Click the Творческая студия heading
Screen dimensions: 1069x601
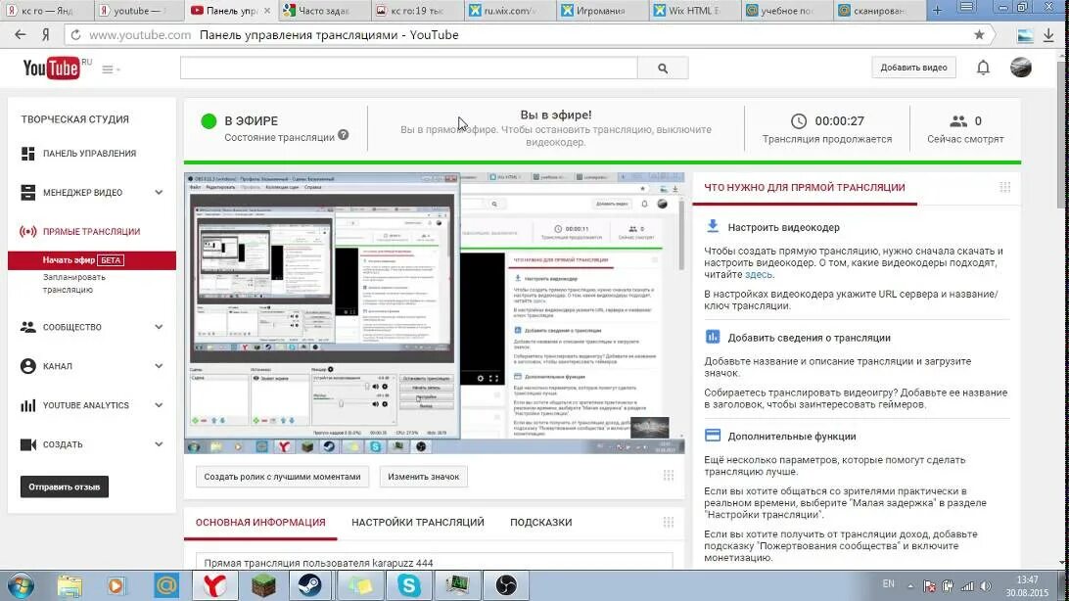coord(75,119)
